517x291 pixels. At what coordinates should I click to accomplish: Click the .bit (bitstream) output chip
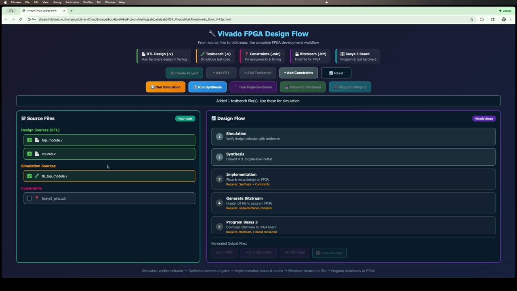point(294,253)
